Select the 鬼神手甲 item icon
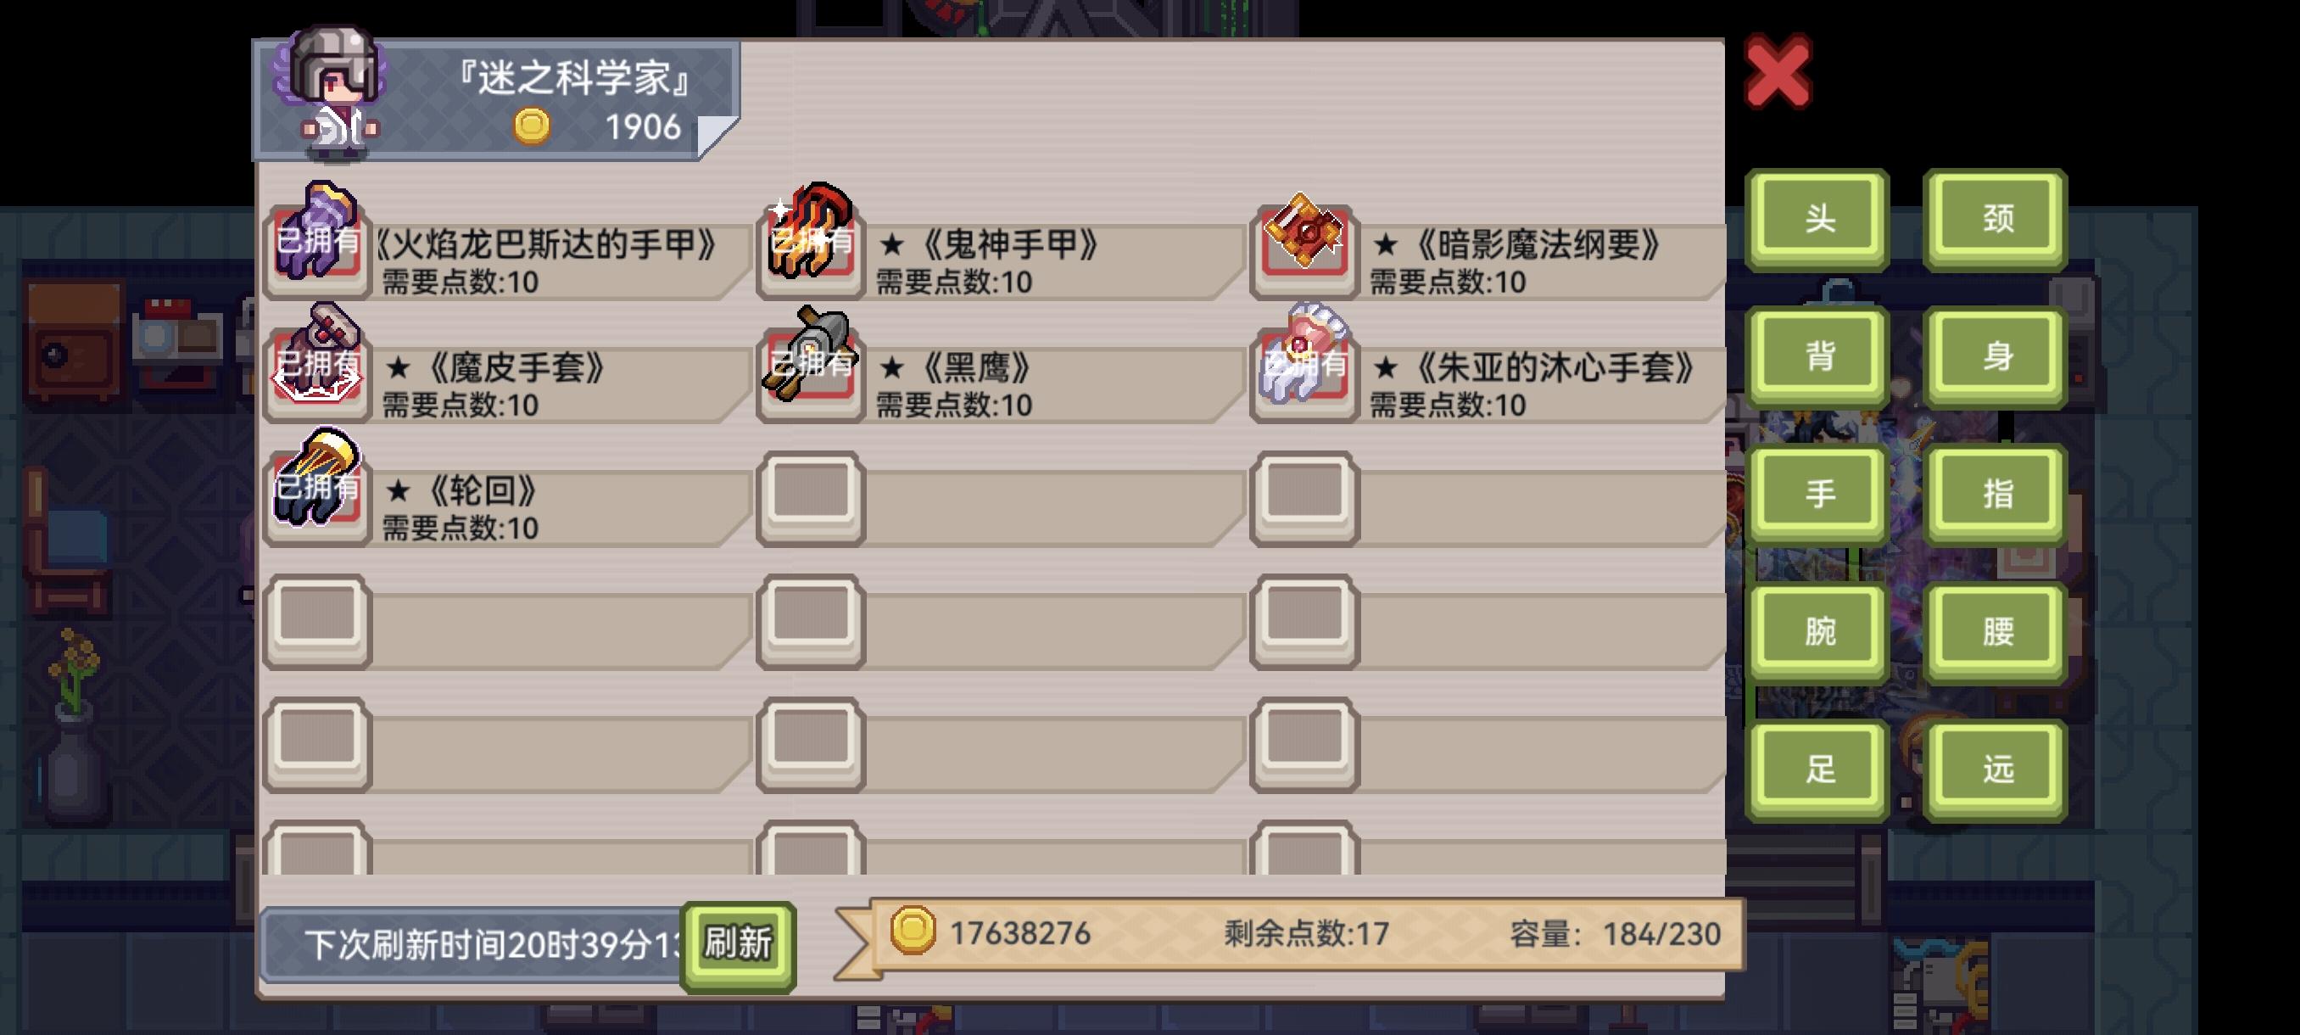Screen dimensions: 2300x1035 (x=811, y=238)
